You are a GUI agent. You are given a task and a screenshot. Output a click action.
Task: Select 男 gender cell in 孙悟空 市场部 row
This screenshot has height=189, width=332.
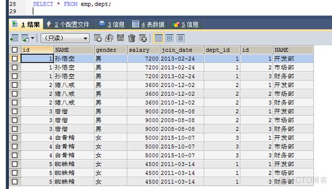point(110,67)
